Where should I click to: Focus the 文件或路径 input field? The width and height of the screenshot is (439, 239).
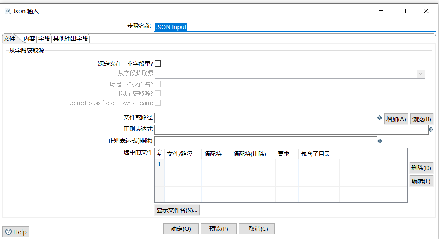(x=266, y=118)
